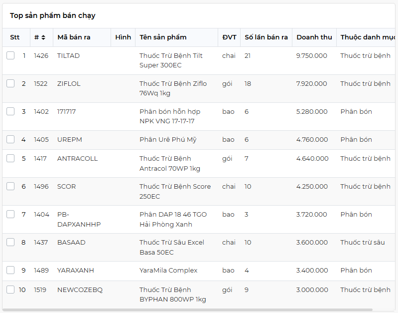Select the 'YaraMila Complex' product name

click(x=168, y=271)
